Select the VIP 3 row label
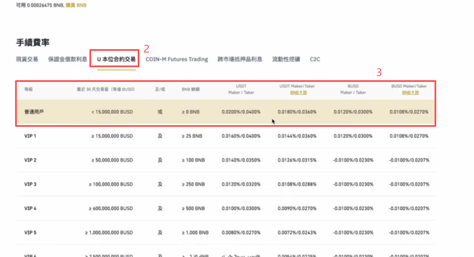 (30, 184)
